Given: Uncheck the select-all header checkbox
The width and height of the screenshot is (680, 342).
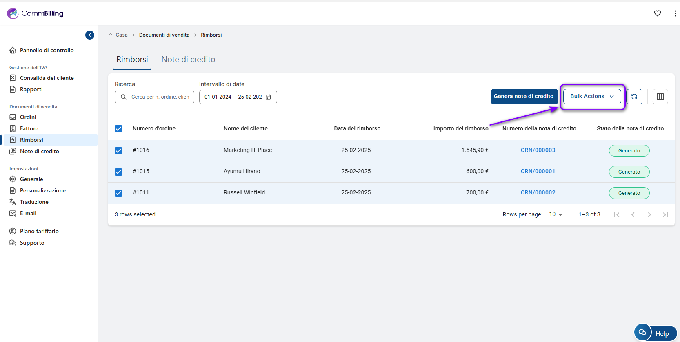Looking at the screenshot, I should tap(118, 129).
